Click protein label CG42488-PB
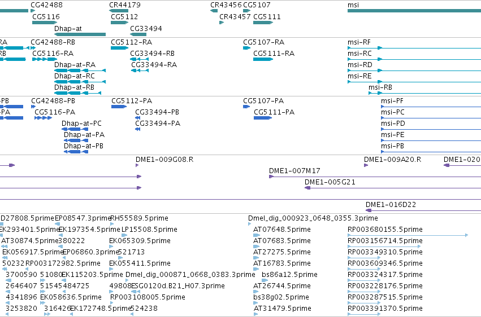The width and height of the screenshot is (481, 317). coord(53,101)
